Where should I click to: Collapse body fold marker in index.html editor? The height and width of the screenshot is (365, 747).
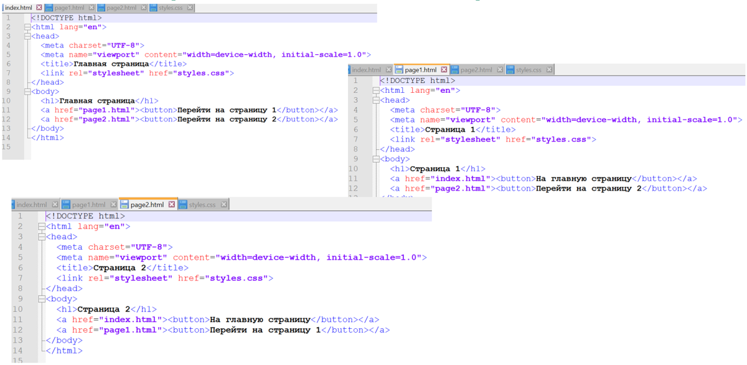coord(27,92)
